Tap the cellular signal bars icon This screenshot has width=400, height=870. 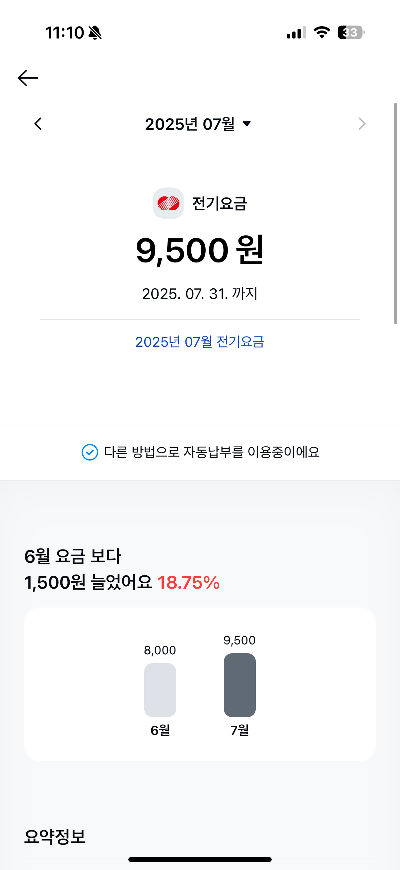coord(297,33)
